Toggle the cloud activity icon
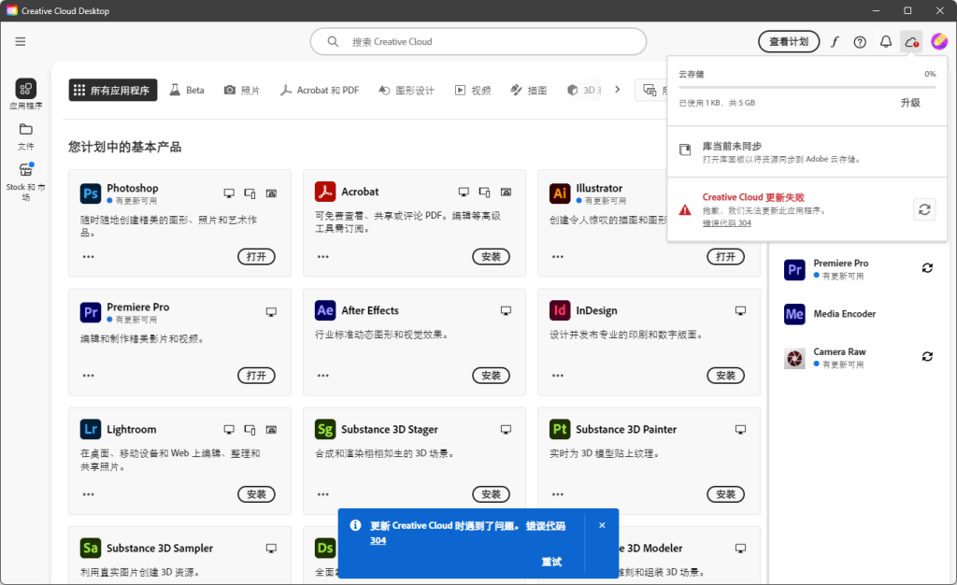 click(x=911, y=41)
